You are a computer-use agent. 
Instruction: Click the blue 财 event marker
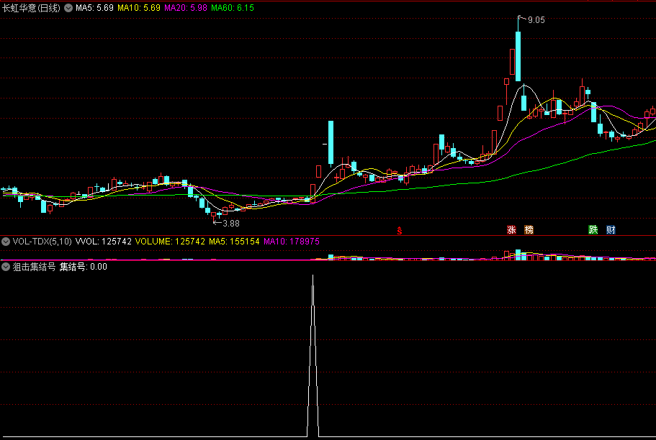tap(611, 229)
